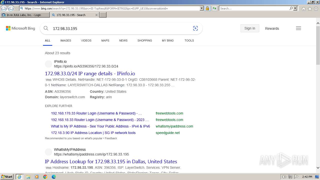Open 172.18.3.90 IP Address Location link
The height and width of the screenshot is (180, 320).
point(93,133)
